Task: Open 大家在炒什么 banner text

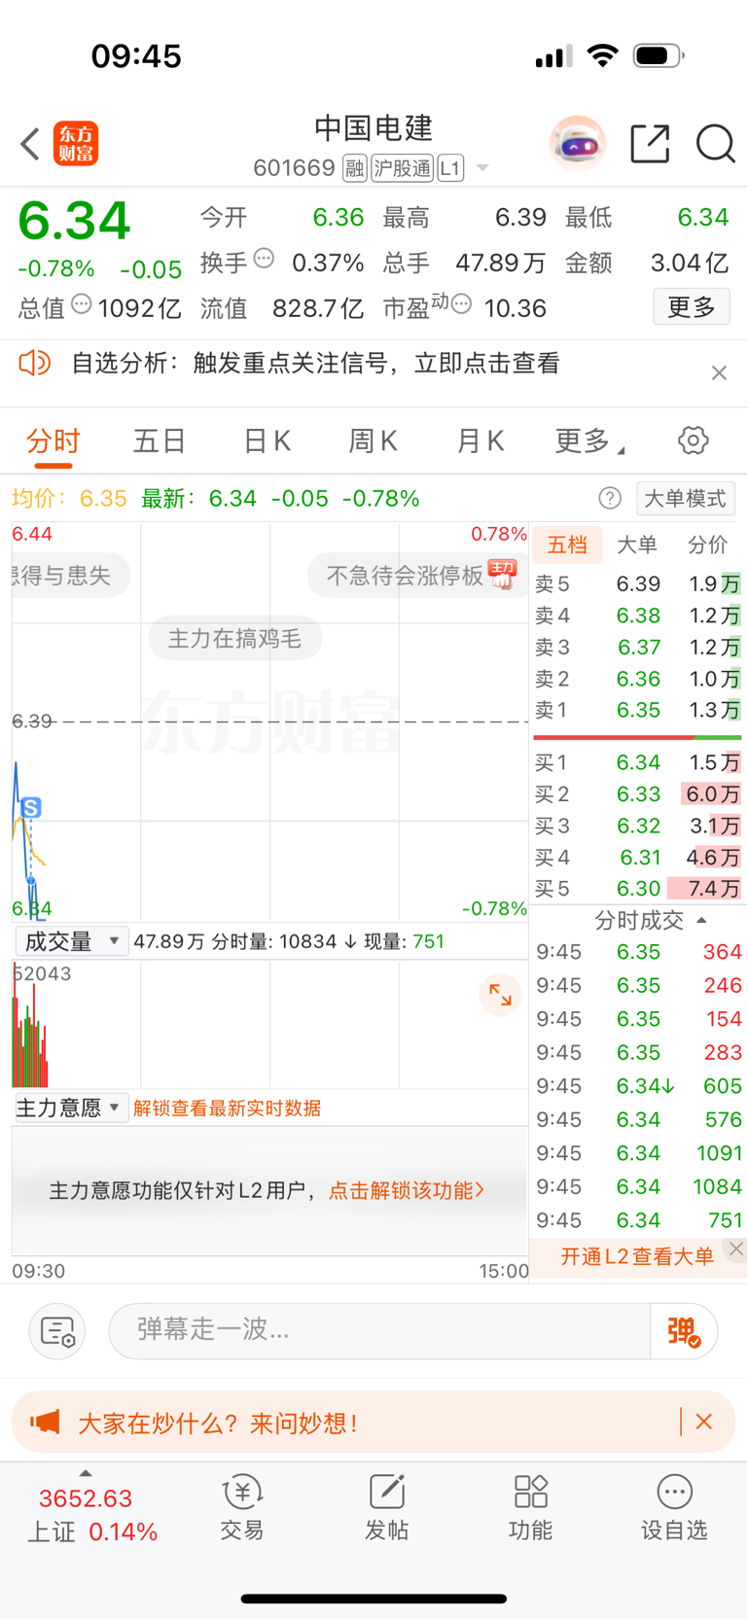Action: 218,1424
